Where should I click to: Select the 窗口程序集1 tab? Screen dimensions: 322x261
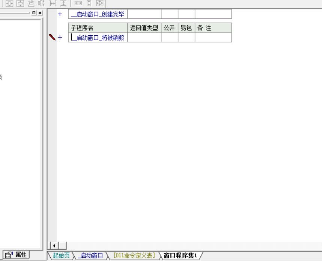[181, 256]
